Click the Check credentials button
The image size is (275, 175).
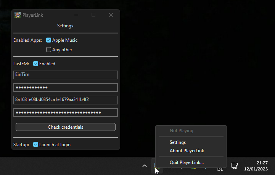[x=66, y=127]
